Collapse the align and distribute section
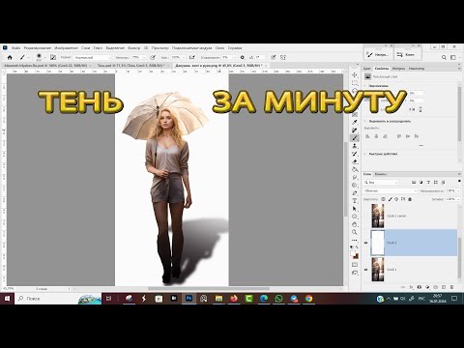The height and width of the screenshot is (348, 464). point(365,121)
